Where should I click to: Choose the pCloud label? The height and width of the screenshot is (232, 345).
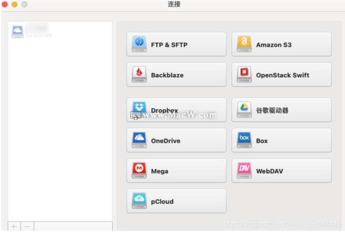click(x=162, y=202)
